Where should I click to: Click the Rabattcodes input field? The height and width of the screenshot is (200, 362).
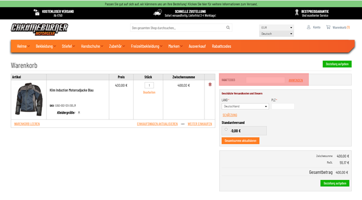[x=265, y=80]
